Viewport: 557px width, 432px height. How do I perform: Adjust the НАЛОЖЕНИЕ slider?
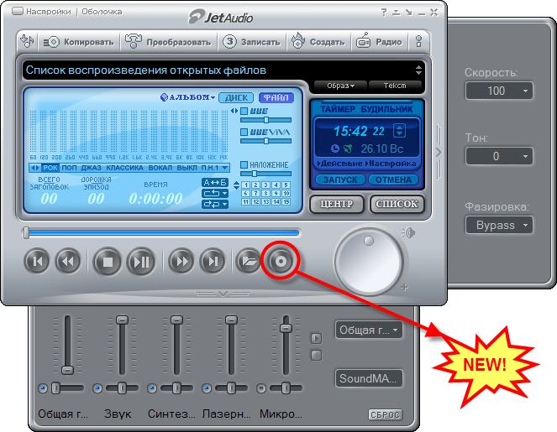click(265, 174)
